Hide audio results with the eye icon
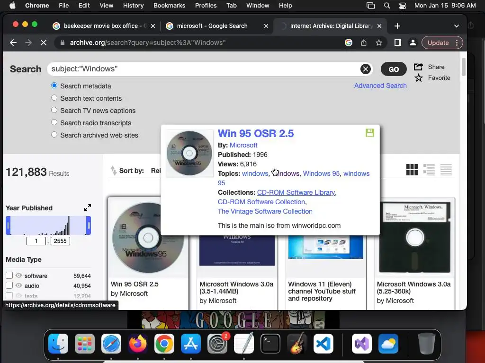Viewport: 485px width, 363px height. (x=19, y=285)
